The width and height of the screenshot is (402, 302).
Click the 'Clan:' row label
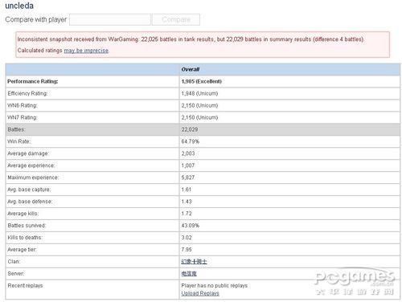pyautogui.click(x=14, y=262)
